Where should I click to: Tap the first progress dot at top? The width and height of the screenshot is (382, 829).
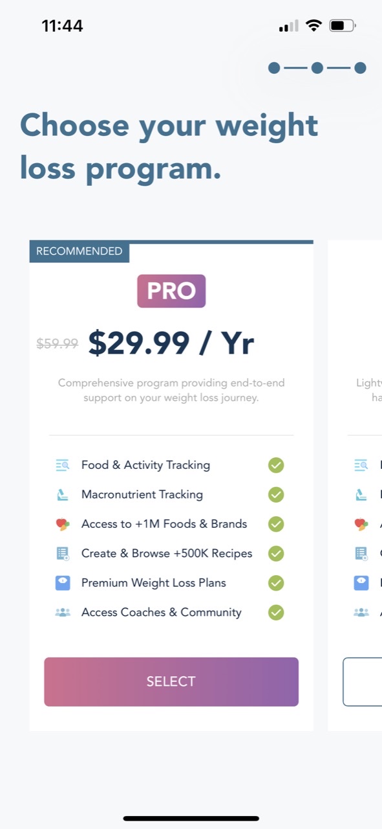pos(274,67)
